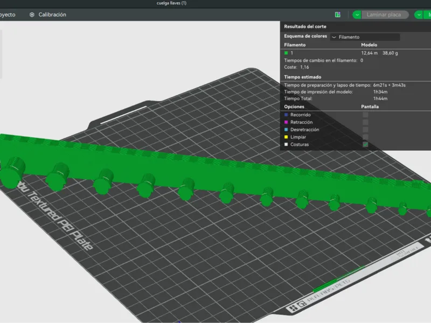Click the white Costuras color swatch

(x=286, y=144)
